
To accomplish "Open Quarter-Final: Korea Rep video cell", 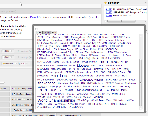I will [x=22, y=105].
